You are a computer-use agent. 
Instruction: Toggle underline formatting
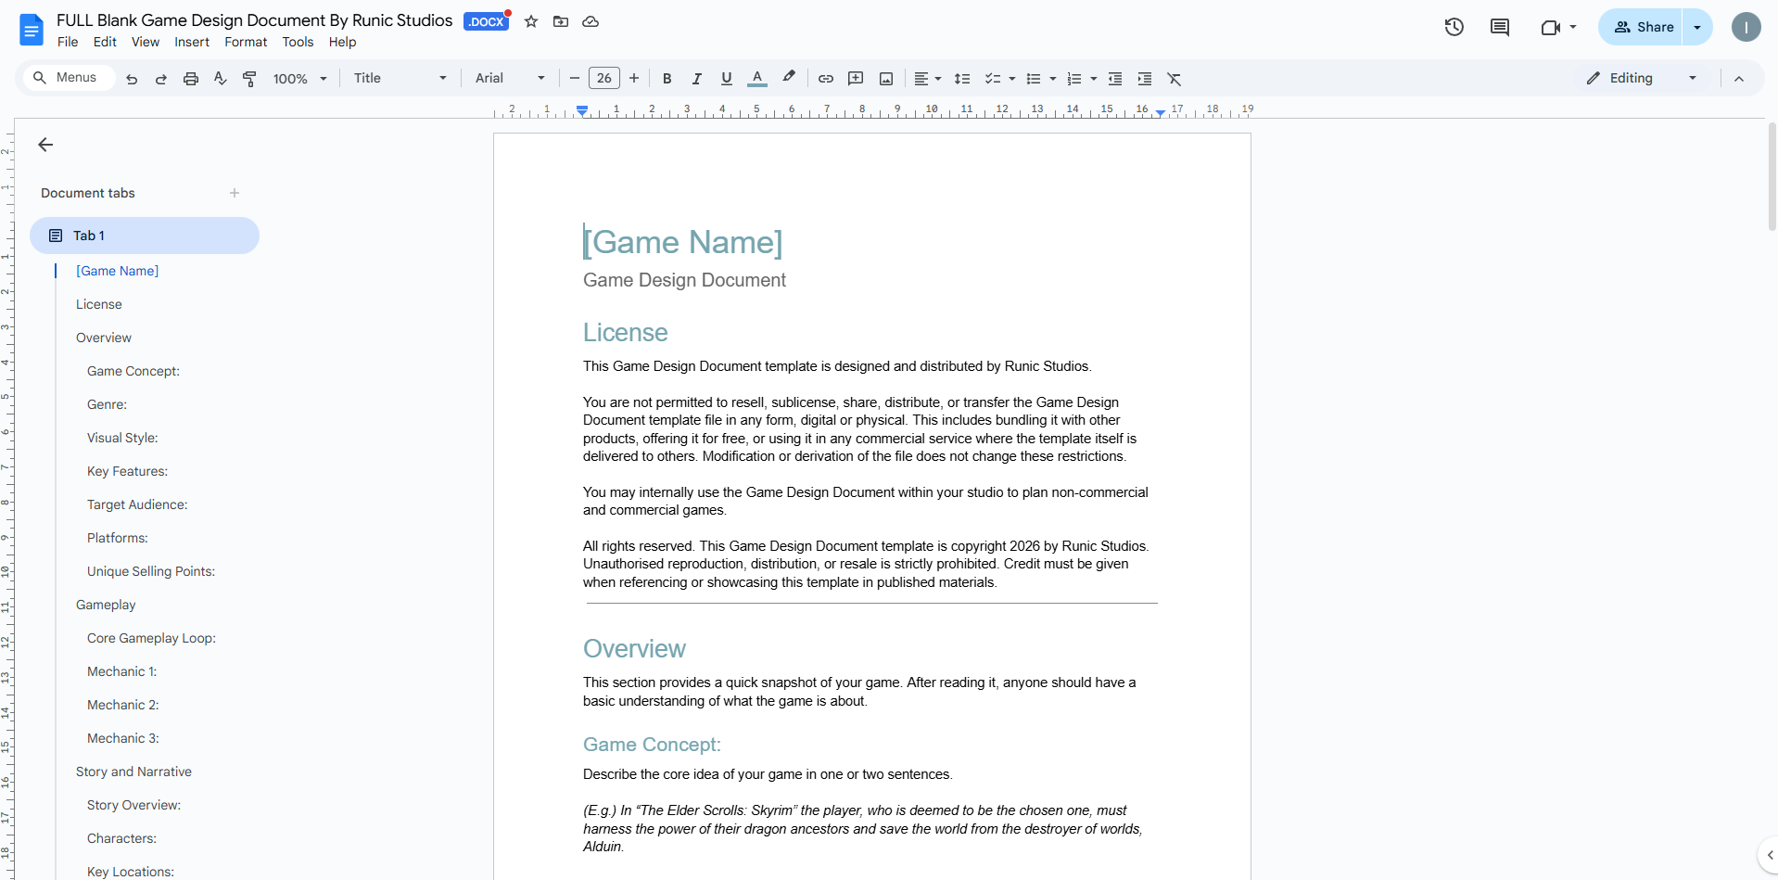pyautogui.click(x=727, y=79)
